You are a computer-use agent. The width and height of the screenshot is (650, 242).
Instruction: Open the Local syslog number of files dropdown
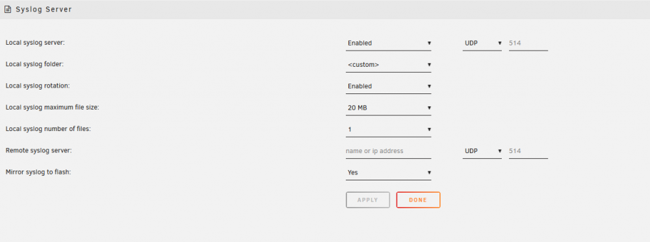click(x=389, y=130)
